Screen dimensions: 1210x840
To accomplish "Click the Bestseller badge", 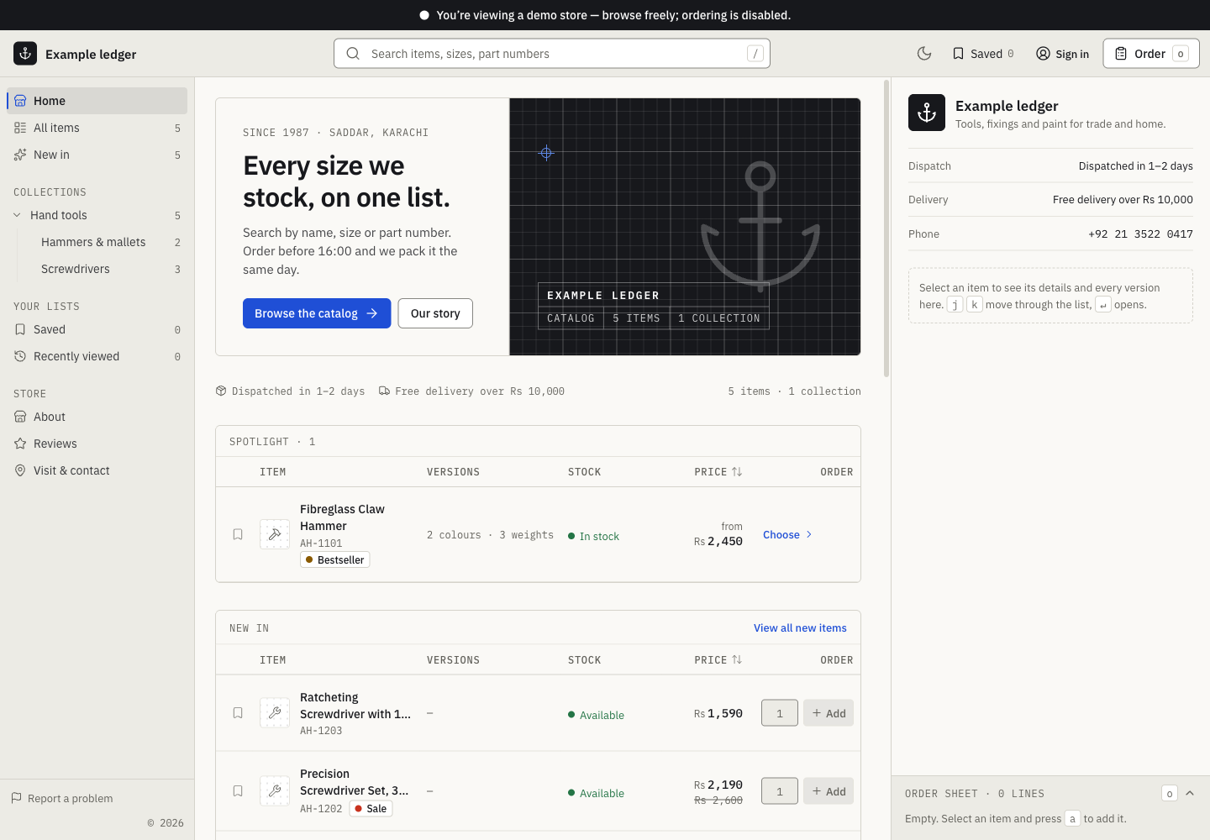I will click(335, 559).
